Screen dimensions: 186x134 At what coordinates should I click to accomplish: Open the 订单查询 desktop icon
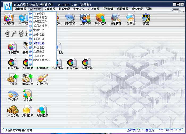13,48
